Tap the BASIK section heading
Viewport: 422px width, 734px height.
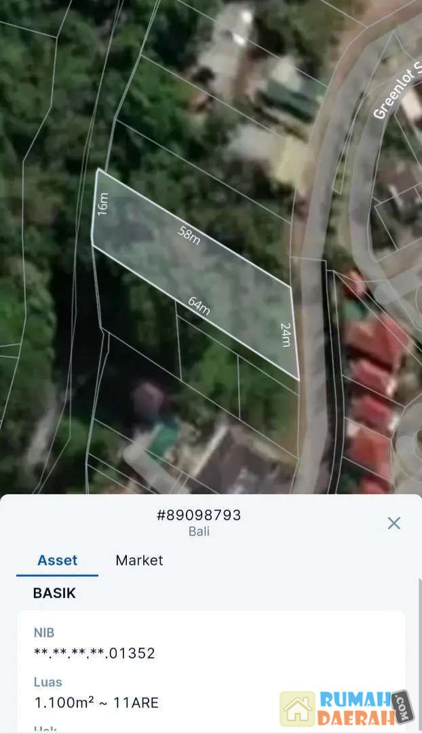[54, 593]
